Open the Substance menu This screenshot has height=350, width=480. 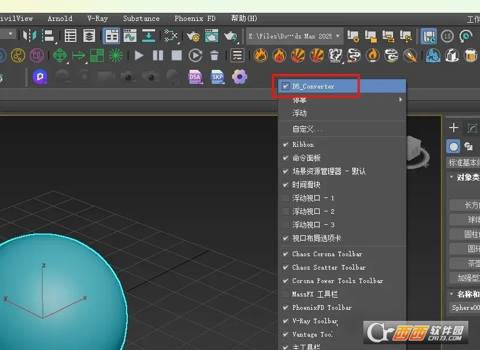(x=141, y=18)
